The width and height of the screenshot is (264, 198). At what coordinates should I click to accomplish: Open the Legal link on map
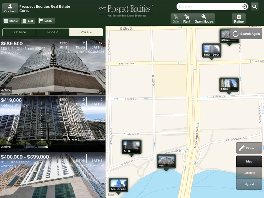tap(111, 194)
